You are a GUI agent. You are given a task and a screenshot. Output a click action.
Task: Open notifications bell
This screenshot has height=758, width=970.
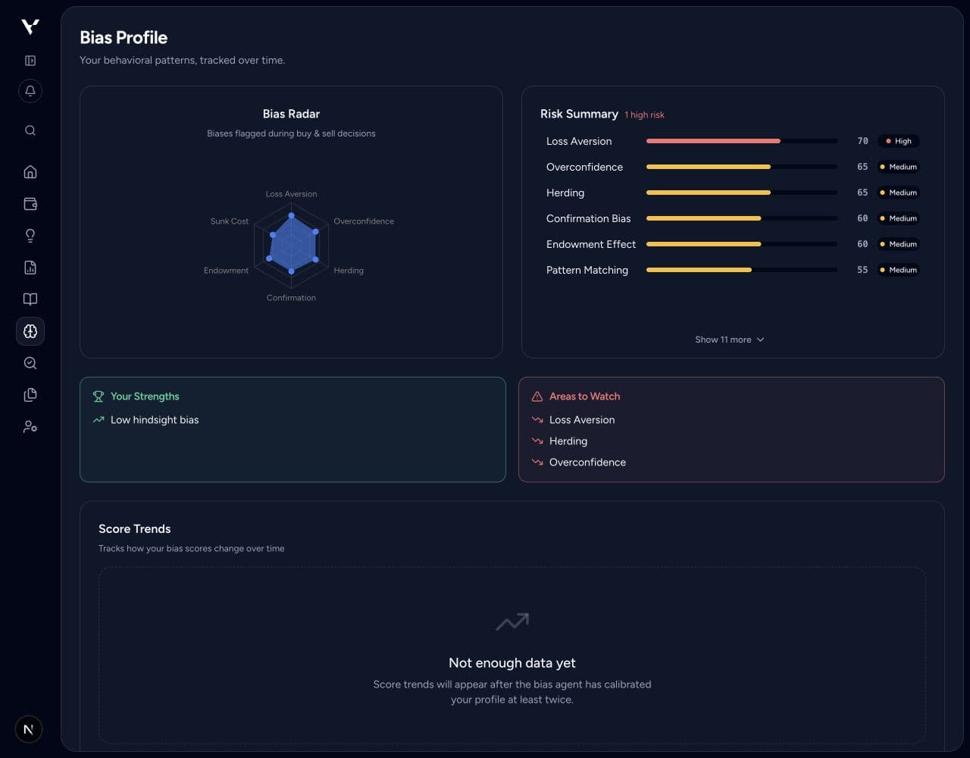coord(30,91)
